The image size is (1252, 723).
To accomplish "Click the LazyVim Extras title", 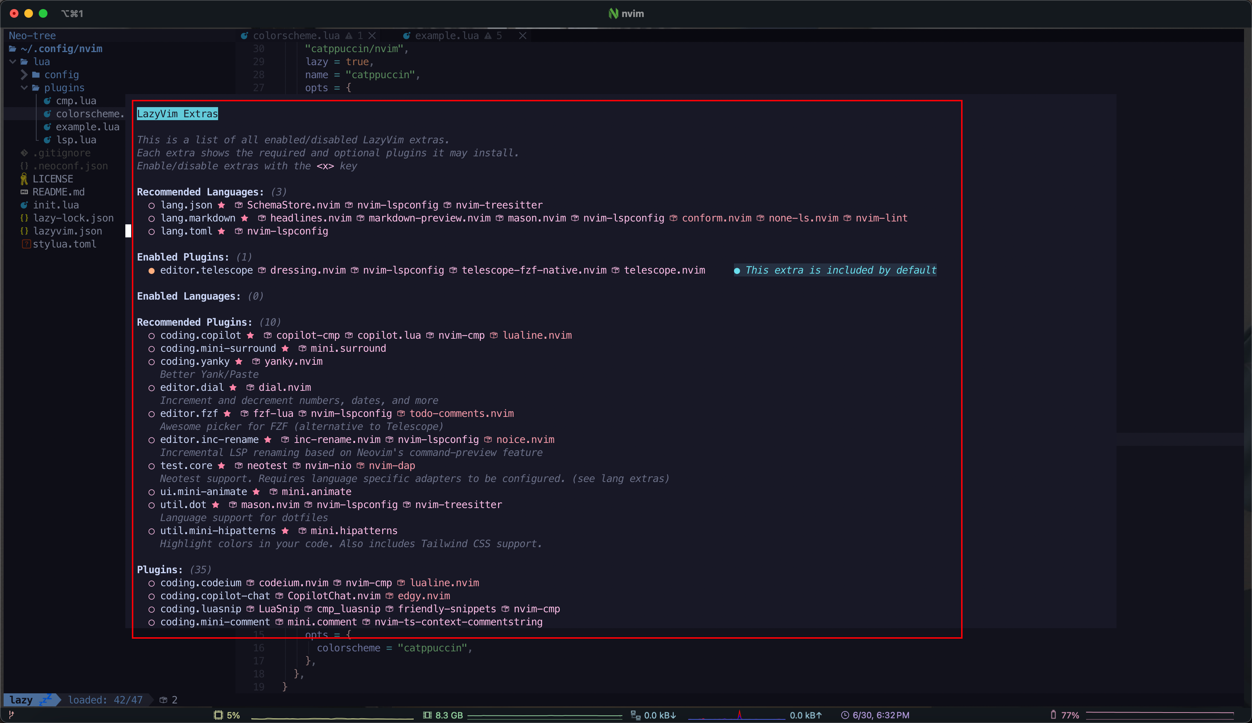I will click(178, 114).
